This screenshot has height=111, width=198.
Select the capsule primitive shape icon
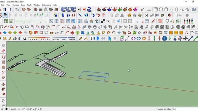pos(176,10)
